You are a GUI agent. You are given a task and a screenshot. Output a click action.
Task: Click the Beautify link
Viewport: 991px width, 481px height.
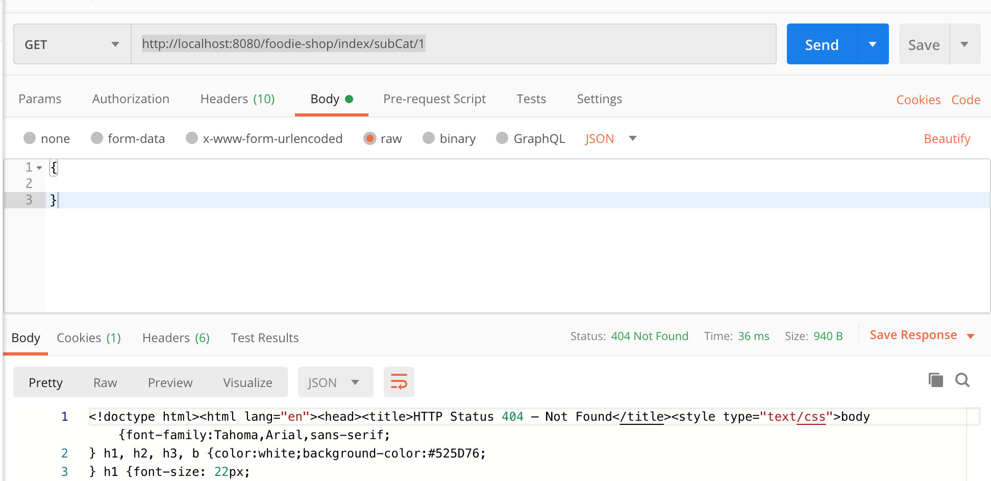(x=947, y=139)
